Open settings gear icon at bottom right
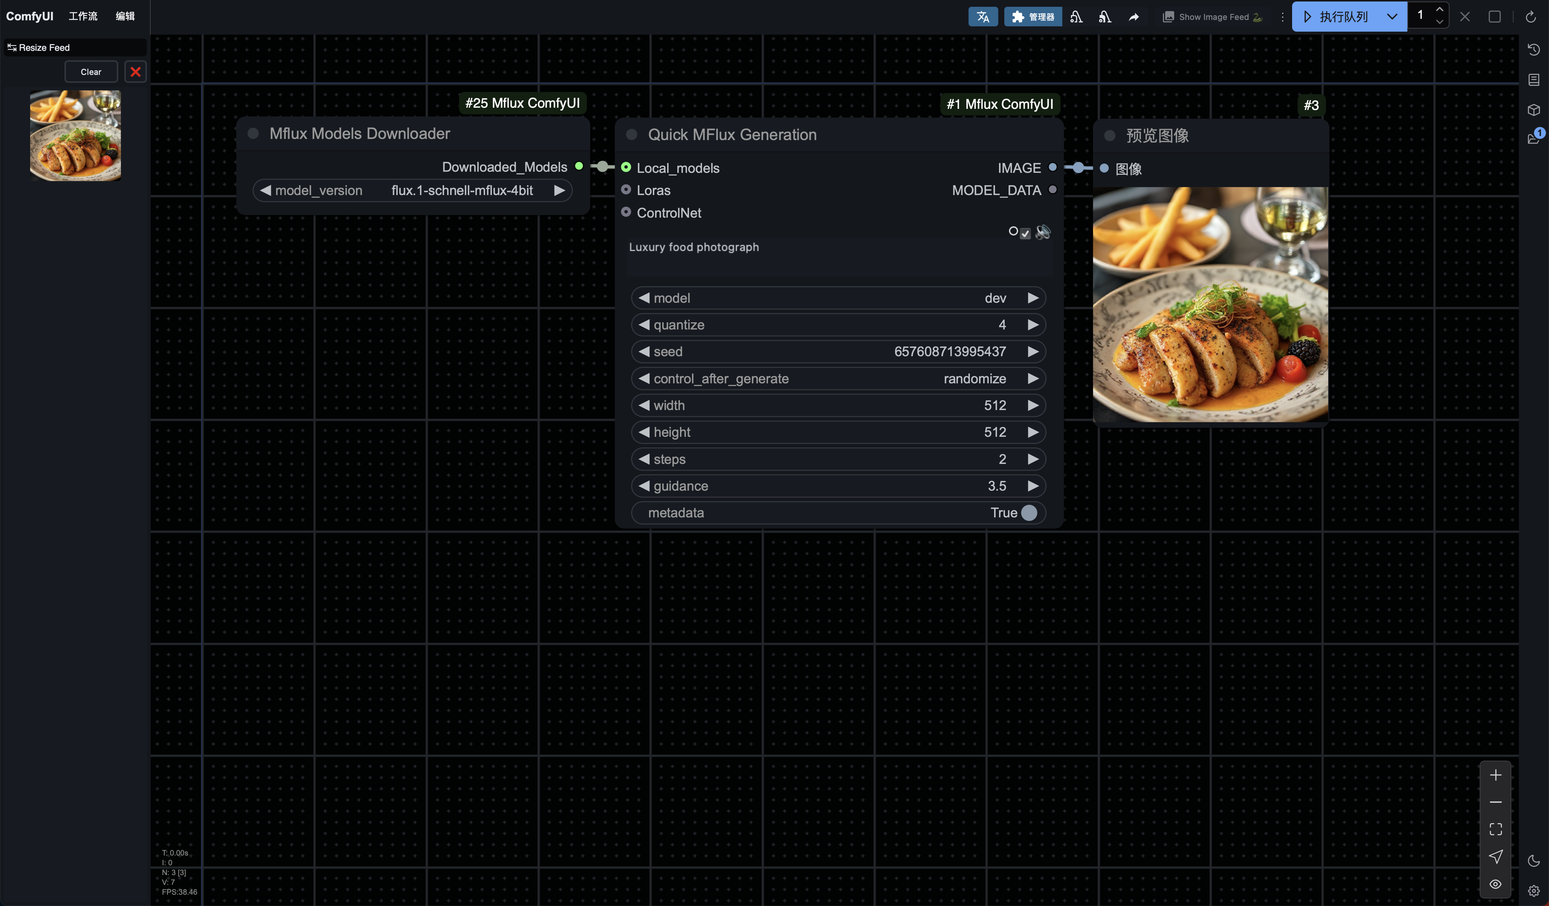This screenshot has height=906, width=1549. (x=1533, y=891)
